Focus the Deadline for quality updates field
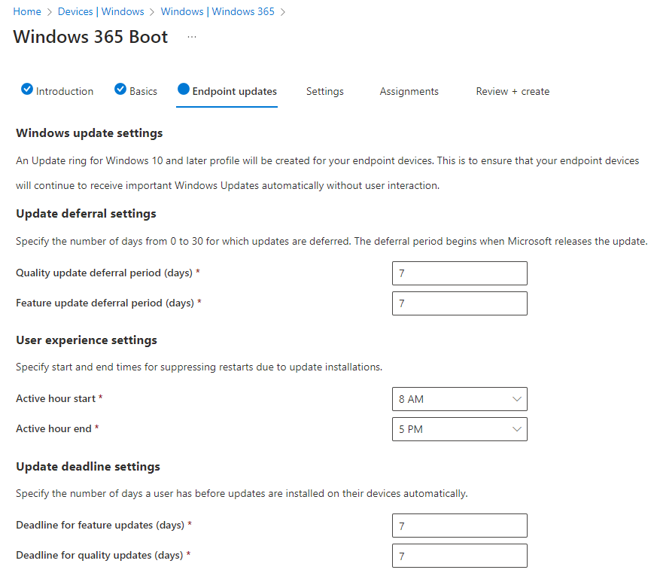 pos(459,556)
